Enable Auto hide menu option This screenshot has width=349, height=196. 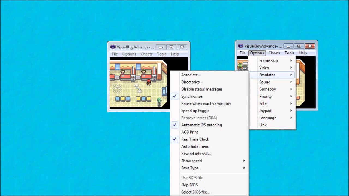pyautogui.click(x=209, y=146)
